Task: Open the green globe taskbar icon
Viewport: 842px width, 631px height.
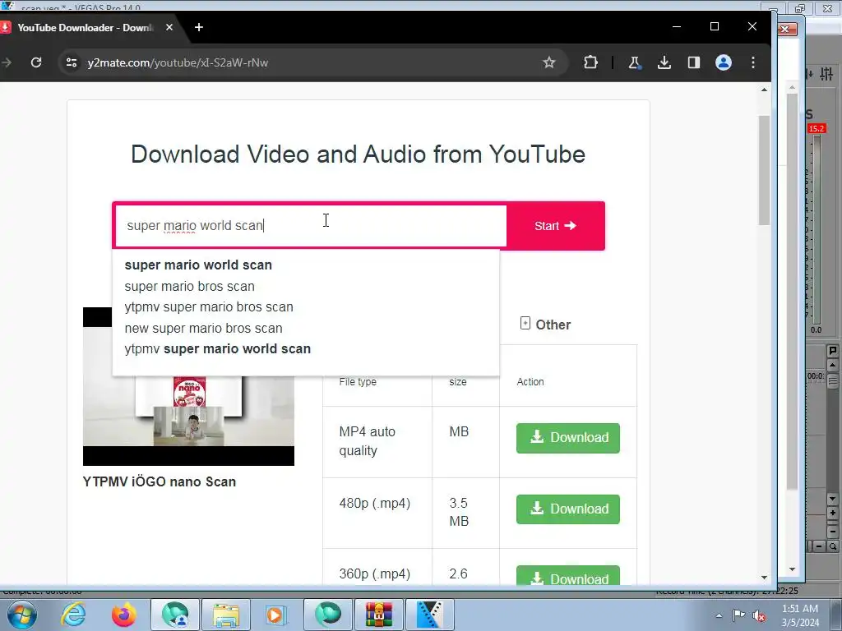Action: pyautogui.click(x=328, y=615)
